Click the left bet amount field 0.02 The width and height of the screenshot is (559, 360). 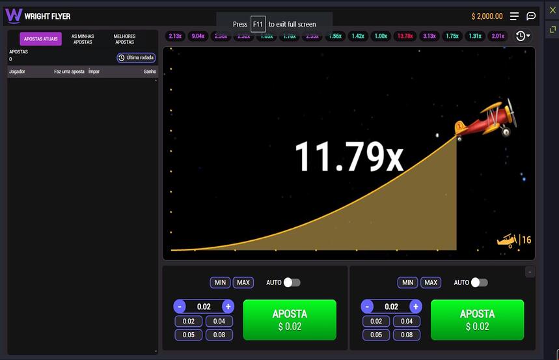[204, 307]
